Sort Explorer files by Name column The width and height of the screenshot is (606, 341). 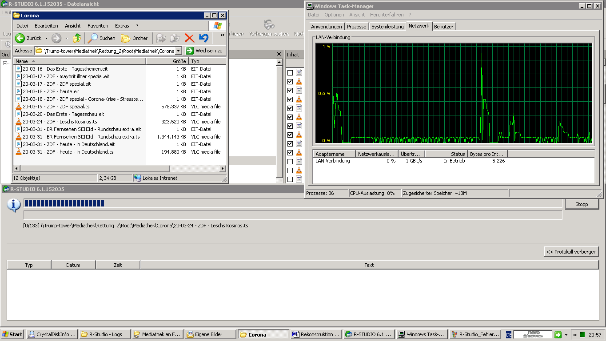click(x=80, y=61)
